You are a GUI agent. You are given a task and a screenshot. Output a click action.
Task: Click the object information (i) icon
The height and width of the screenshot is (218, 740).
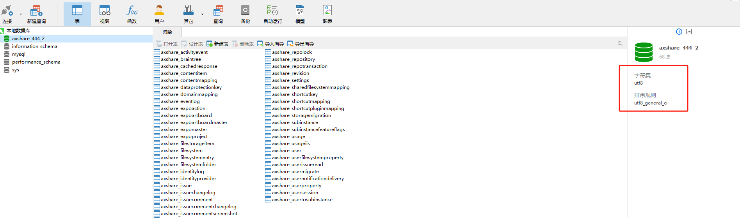click(x=679, y=32)
